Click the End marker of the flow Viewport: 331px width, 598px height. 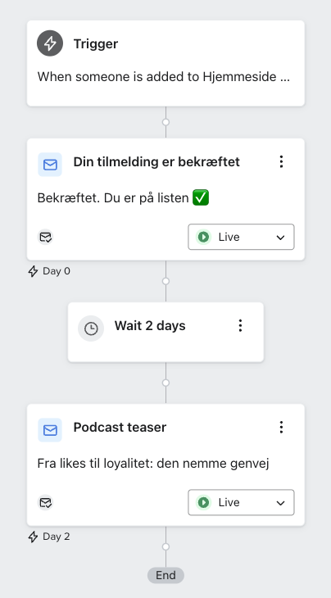pos(165,575)
